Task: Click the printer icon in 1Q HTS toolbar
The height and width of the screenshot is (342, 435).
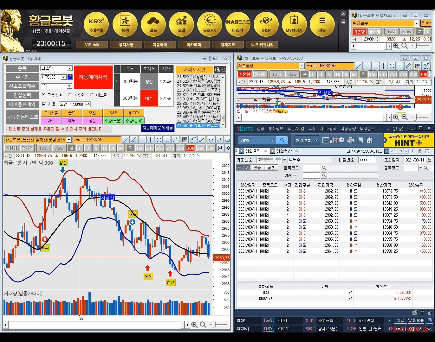Action: click(x=351, y=140)
